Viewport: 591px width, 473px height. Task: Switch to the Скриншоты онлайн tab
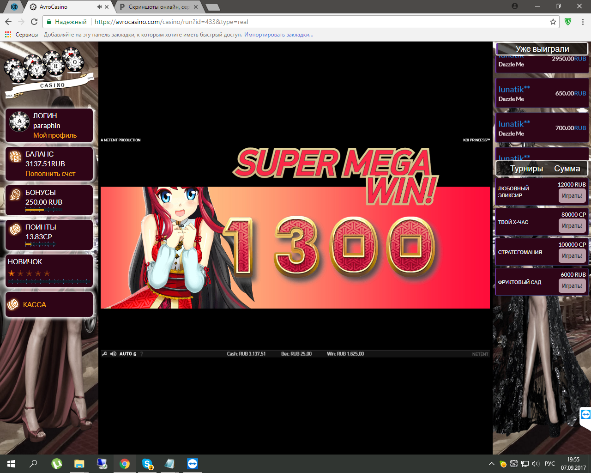pos(158,7)
